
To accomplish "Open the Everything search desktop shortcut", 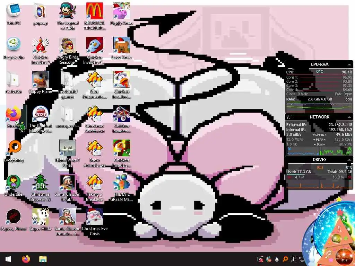I will click(x=14, y=151).
